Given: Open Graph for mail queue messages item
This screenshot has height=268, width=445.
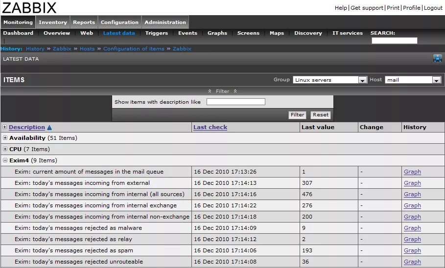Looking at the screenshot, I should tap(412, 172).
